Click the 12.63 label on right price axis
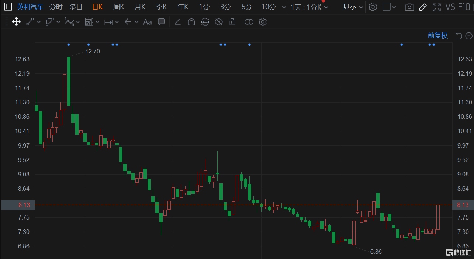474x259 pixels. [465, 59]
